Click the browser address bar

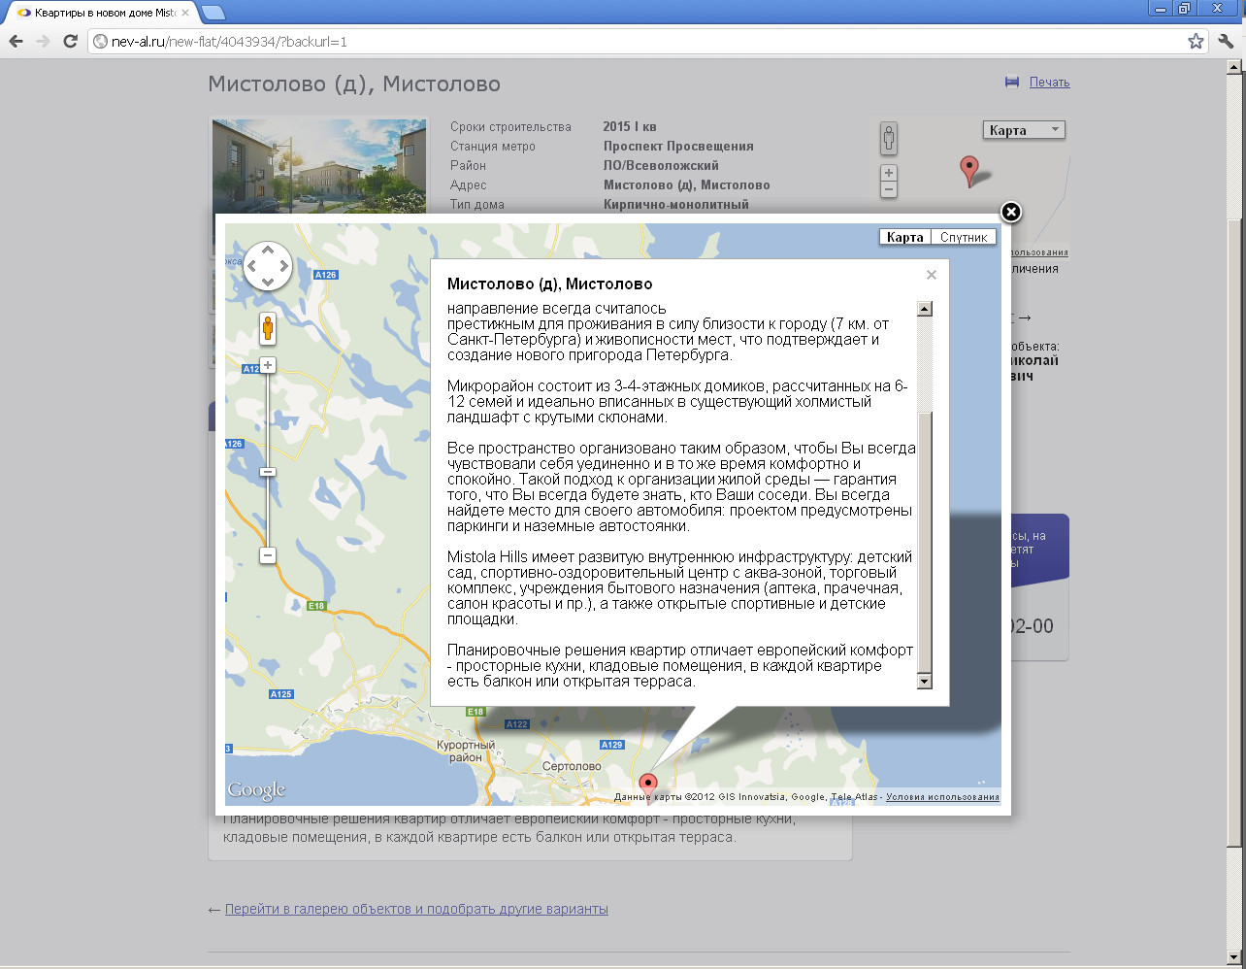[x=631, y=42]
